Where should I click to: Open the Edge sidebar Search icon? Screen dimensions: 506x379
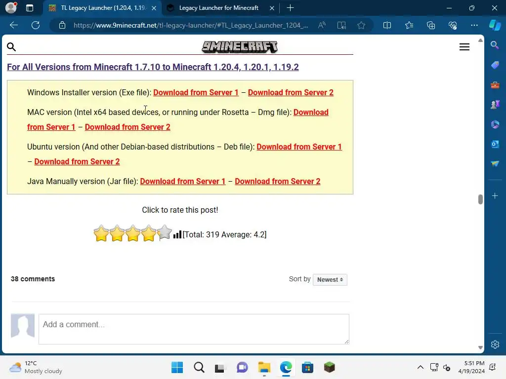[495, 45]
